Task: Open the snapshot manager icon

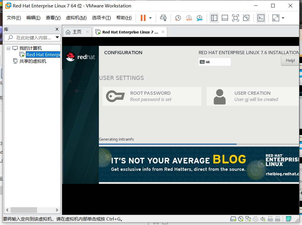Action: (x=200, y=18)
